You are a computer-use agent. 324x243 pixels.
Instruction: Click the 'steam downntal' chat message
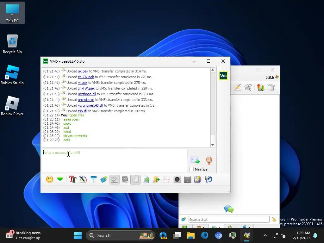point(75,136)
